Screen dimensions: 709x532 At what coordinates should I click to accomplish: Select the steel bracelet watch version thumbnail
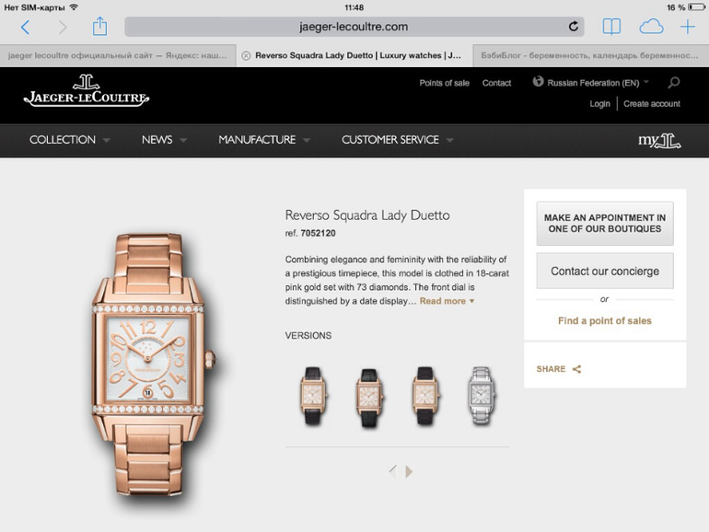click(x=481, y=396)
